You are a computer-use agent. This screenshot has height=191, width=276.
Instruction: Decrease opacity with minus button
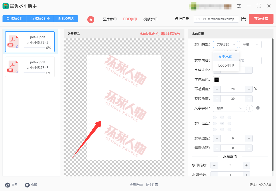[x=217, y=89]
